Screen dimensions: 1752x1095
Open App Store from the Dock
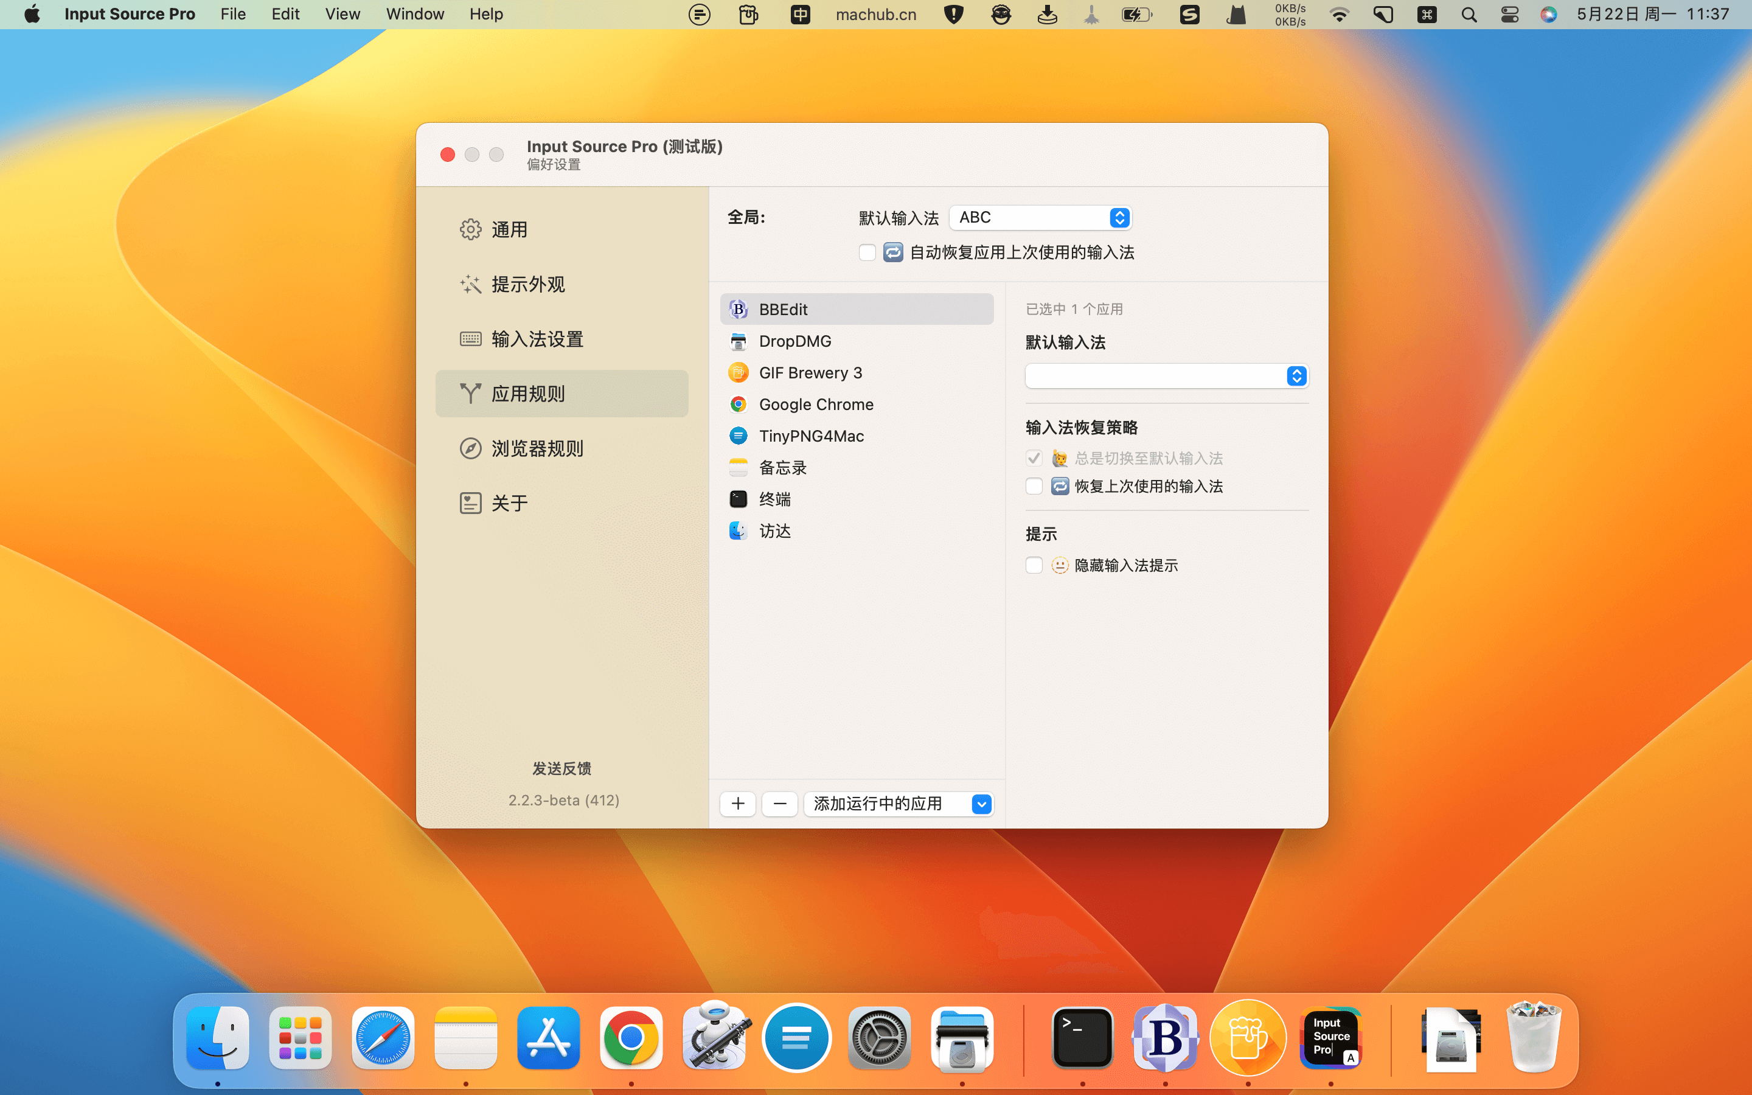[548, 1038]
